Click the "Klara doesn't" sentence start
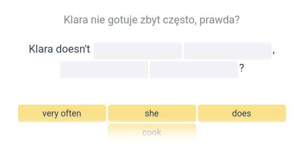 [x=59, y=49]
